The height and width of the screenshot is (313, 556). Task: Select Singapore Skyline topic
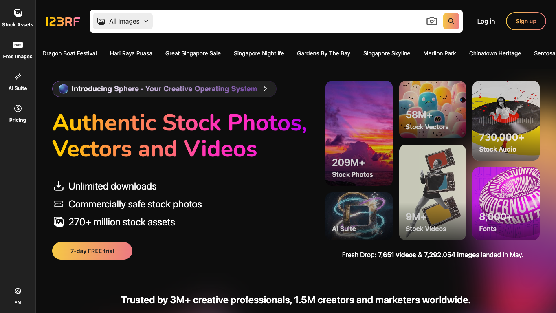(387, 53)
